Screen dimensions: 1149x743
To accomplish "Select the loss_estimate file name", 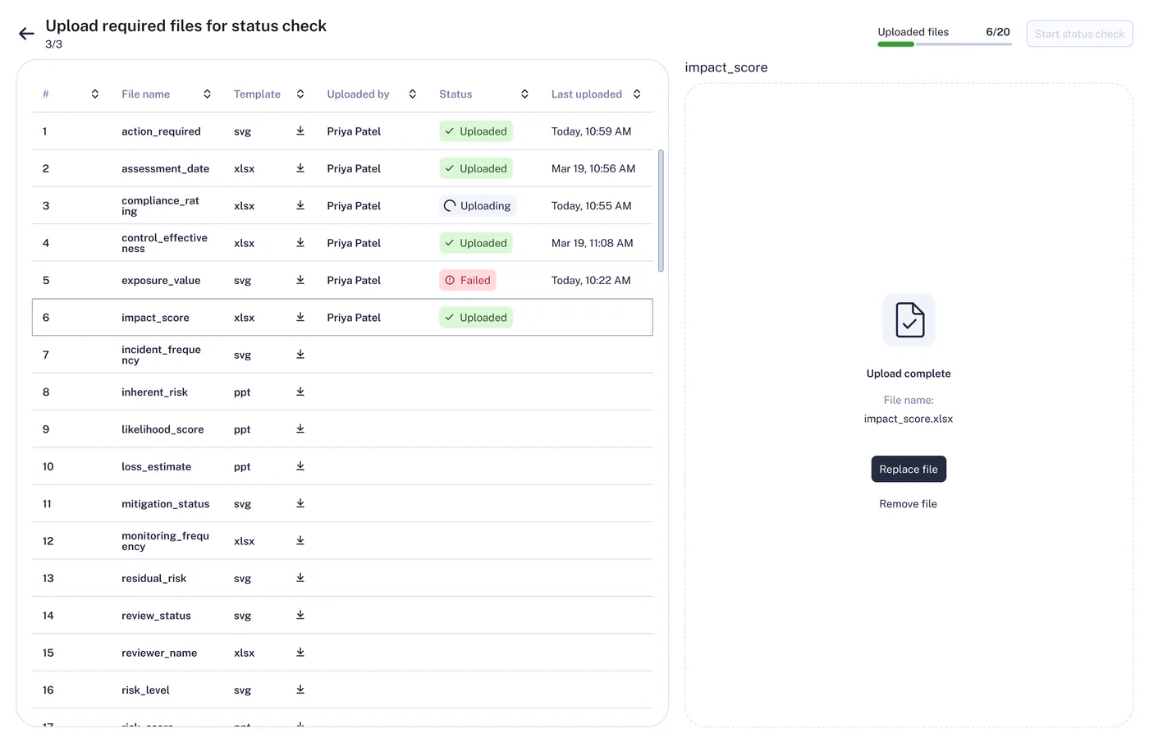I will (x=156, y=466).
